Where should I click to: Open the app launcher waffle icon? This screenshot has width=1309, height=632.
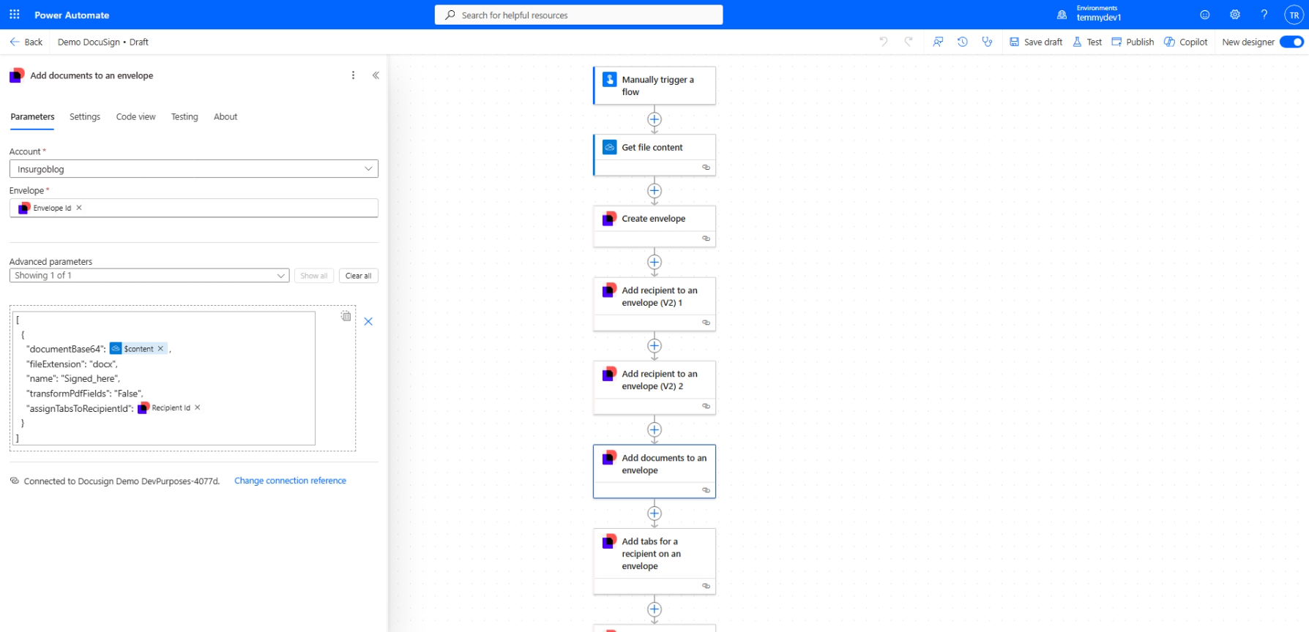pyautogui.click(x=15, y=15)
